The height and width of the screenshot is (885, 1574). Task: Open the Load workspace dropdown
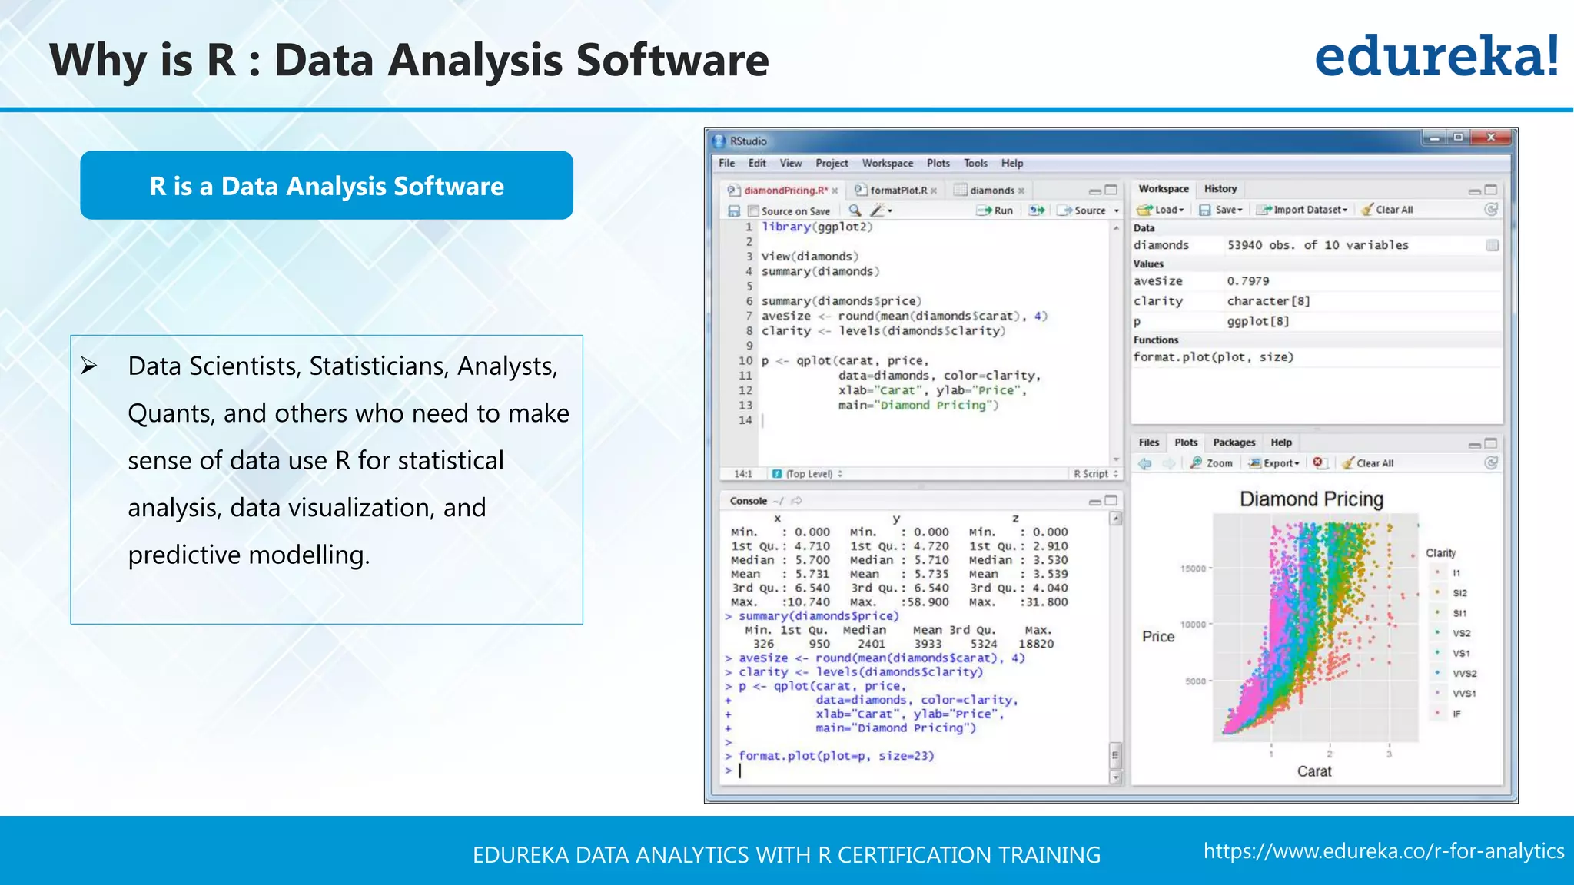pos(1161,210)
